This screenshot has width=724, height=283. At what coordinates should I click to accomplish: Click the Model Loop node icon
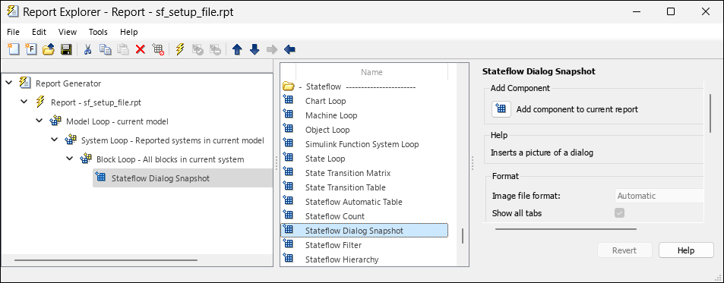click(x=55, y=121)
